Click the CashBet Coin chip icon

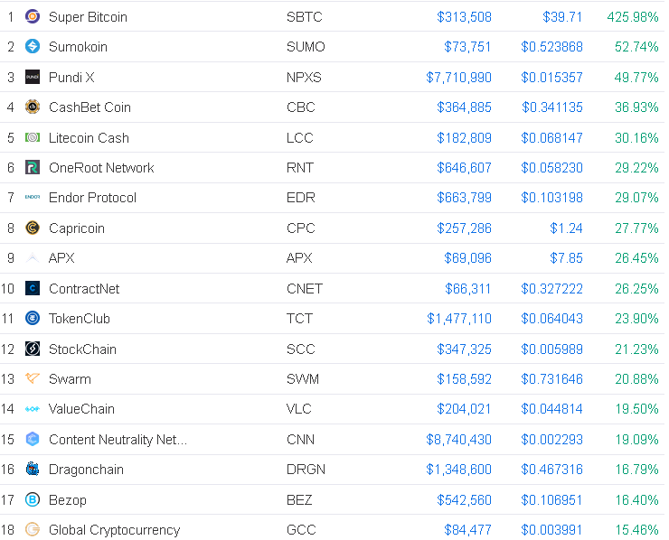(33, 107)
